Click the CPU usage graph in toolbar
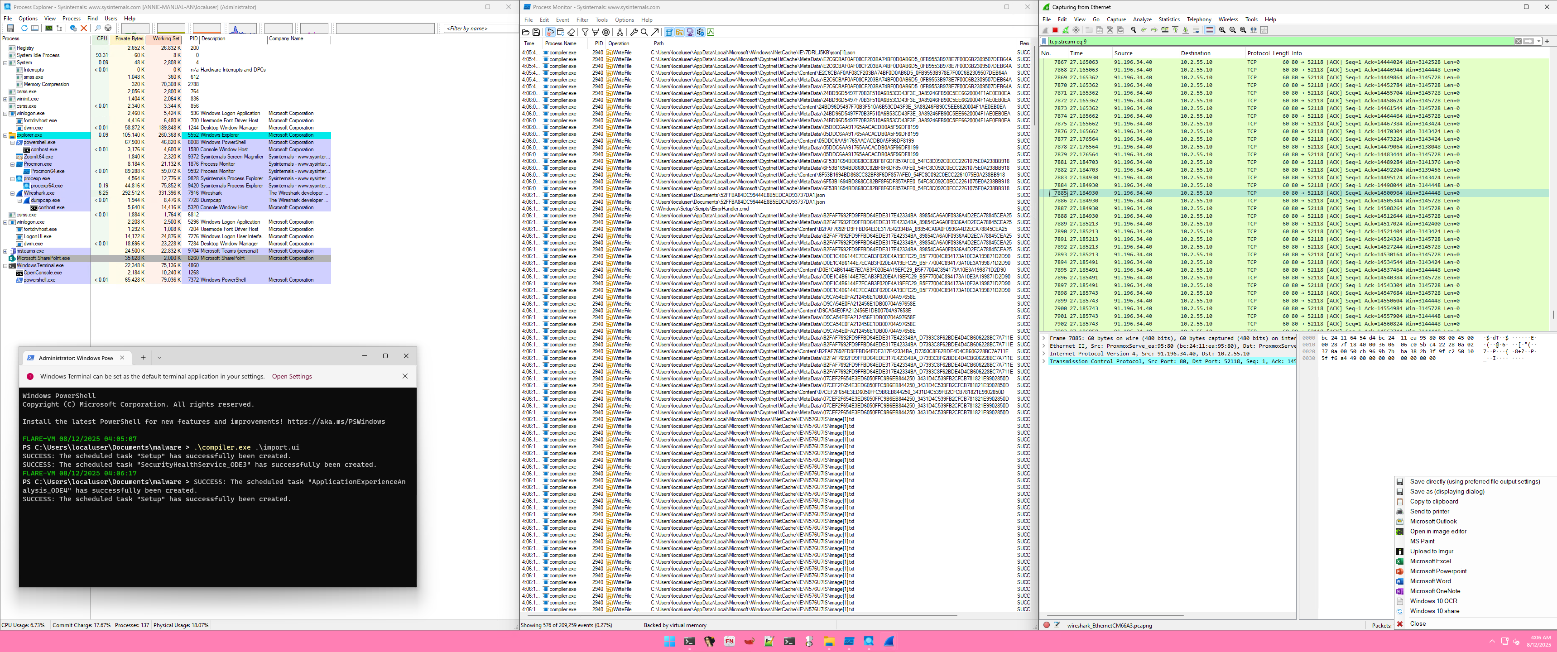This screenshot has width=1557, height=652. point(135,29)
